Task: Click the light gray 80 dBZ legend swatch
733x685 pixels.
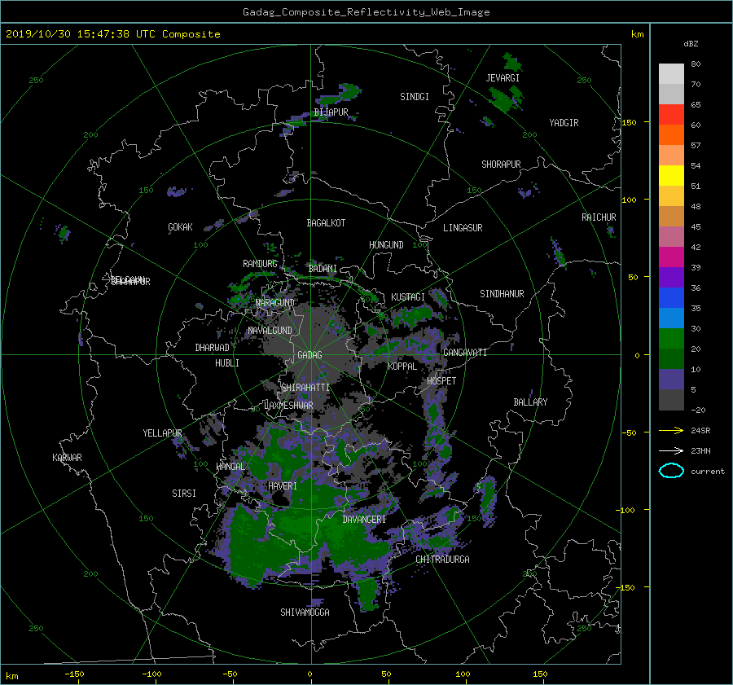Action: [x=671, y=74]
